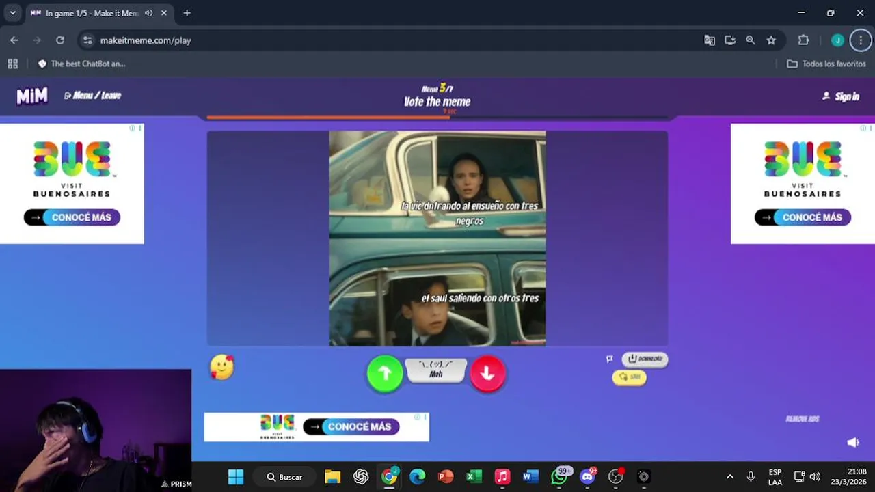Open the clock showing 21:08

click(x=848, y=477)
